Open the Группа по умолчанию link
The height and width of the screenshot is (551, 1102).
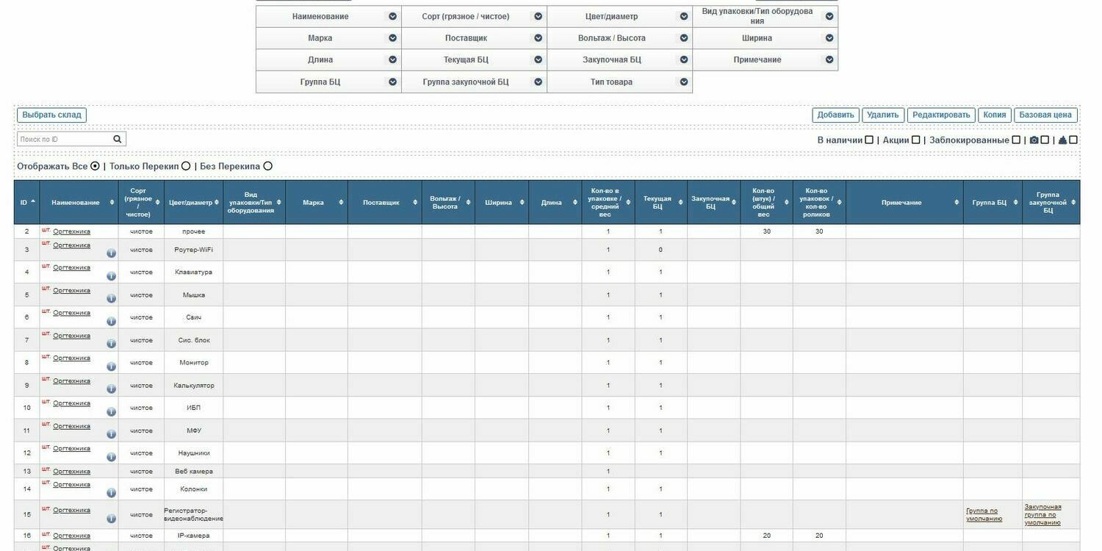click(984, 514)
